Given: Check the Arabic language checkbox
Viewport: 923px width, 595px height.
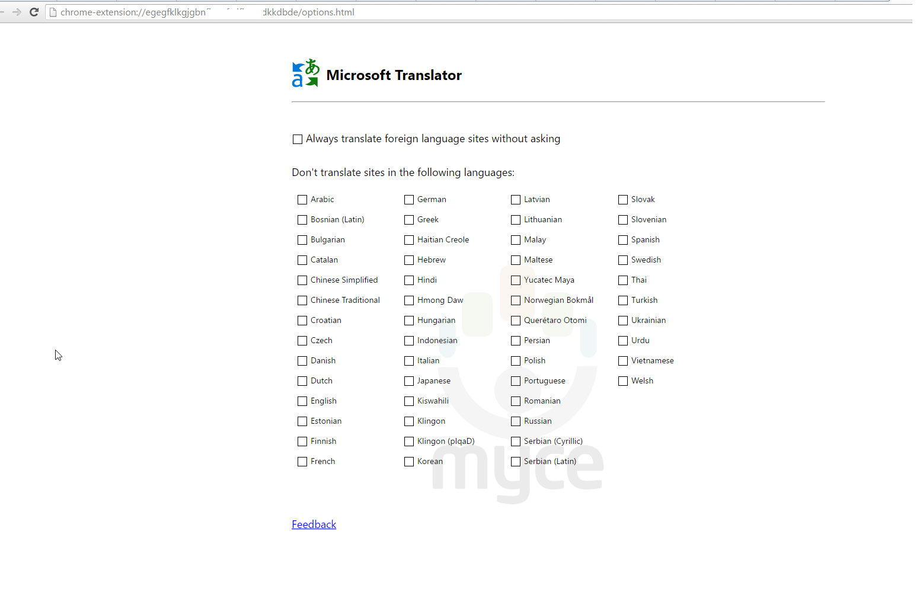Looking at the screenshot, I should coord(302,200).
